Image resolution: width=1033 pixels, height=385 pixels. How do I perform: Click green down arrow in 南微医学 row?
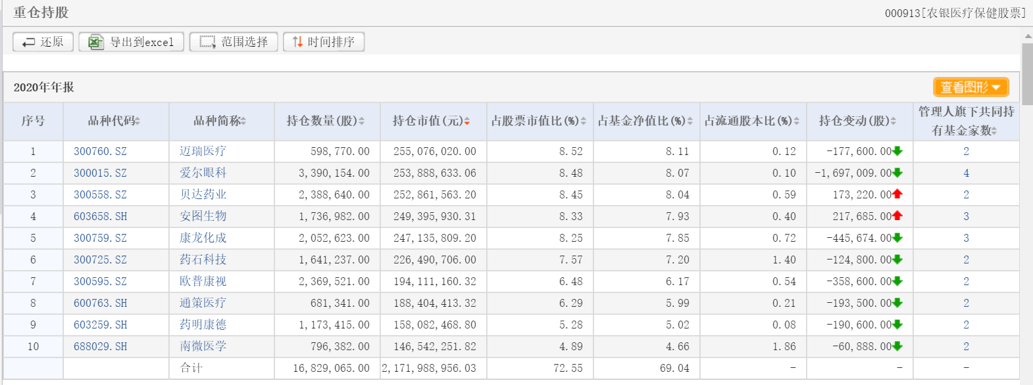point(897,346)
